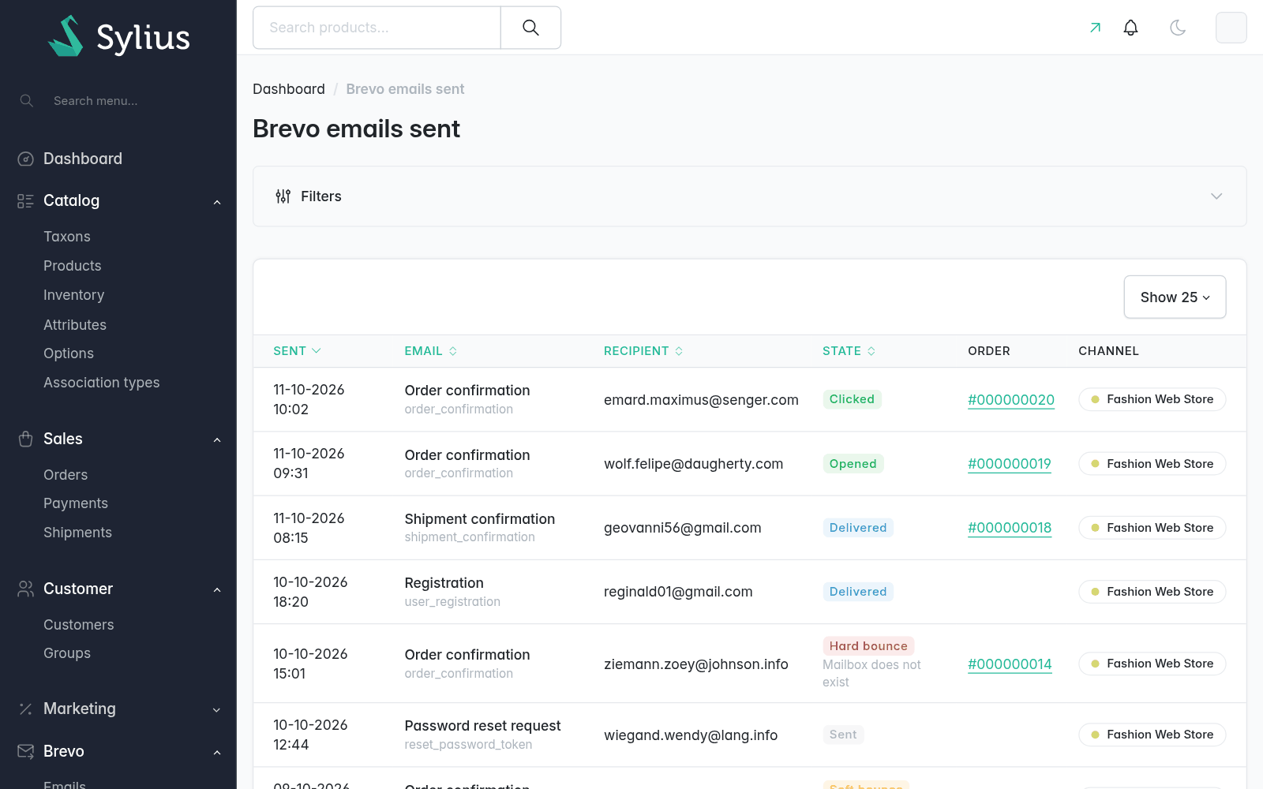Open Inventory menu item
The height and width of the screenshot is (789, 1263).
click(74, 295)
